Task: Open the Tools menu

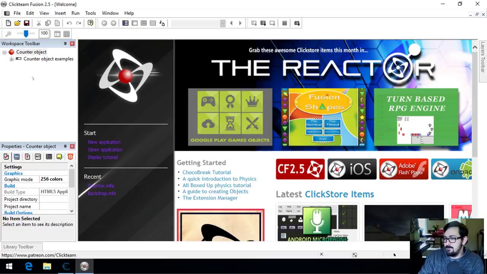Action: 91,13
